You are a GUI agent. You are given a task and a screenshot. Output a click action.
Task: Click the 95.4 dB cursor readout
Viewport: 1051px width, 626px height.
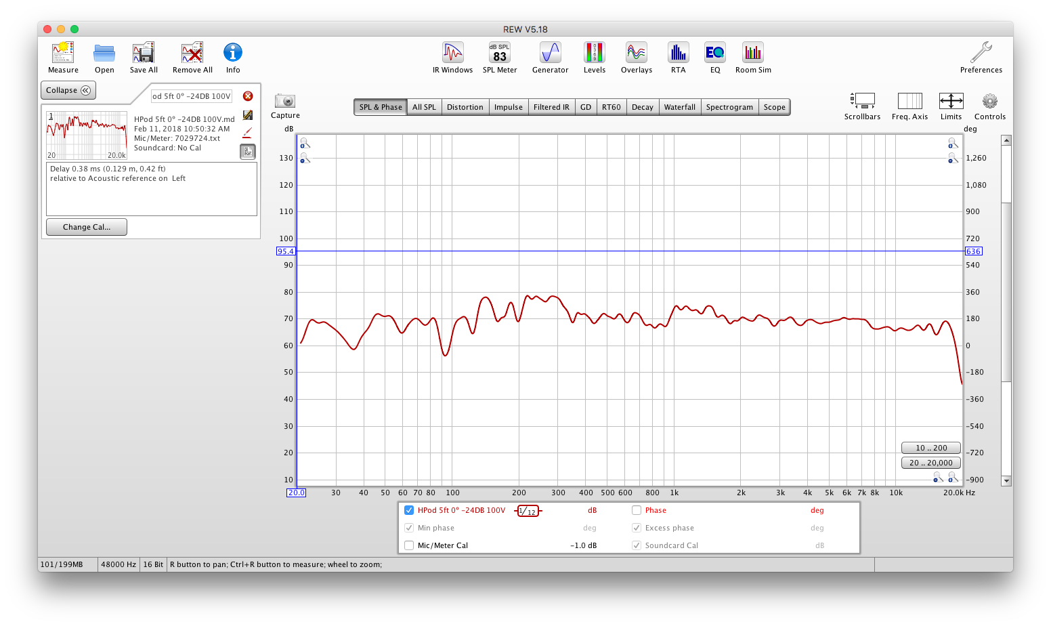pyautogui.click(x=286, y=251)
